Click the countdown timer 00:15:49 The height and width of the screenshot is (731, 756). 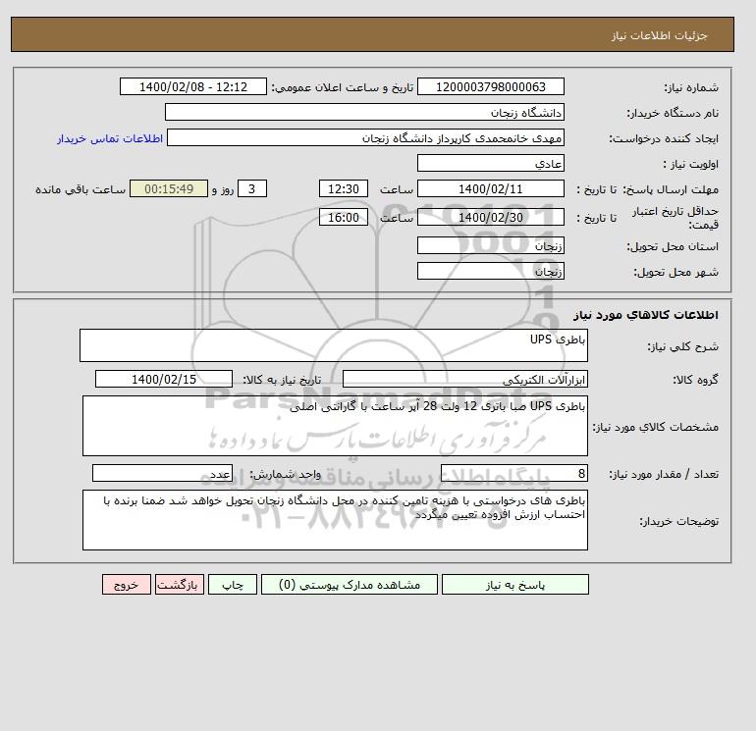pyautogui.click(x=169, y=189)
